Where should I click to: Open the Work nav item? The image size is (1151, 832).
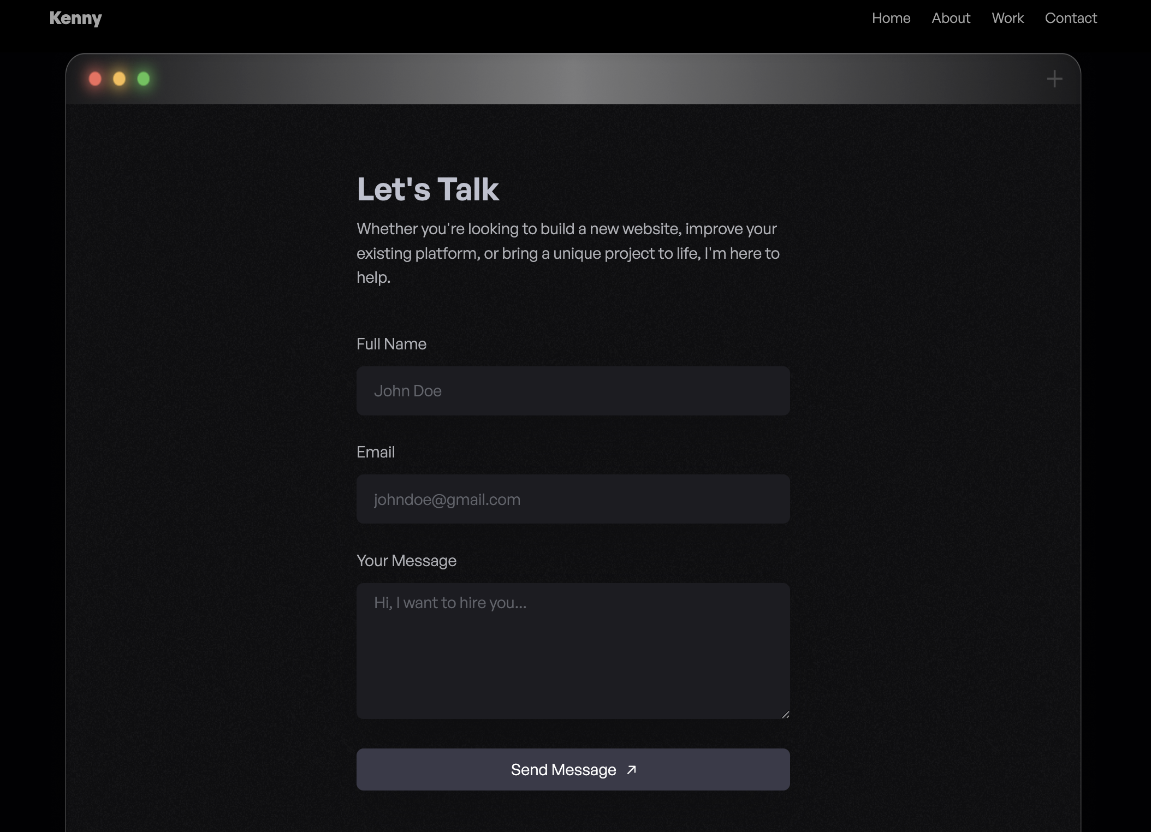[1007, 18]
